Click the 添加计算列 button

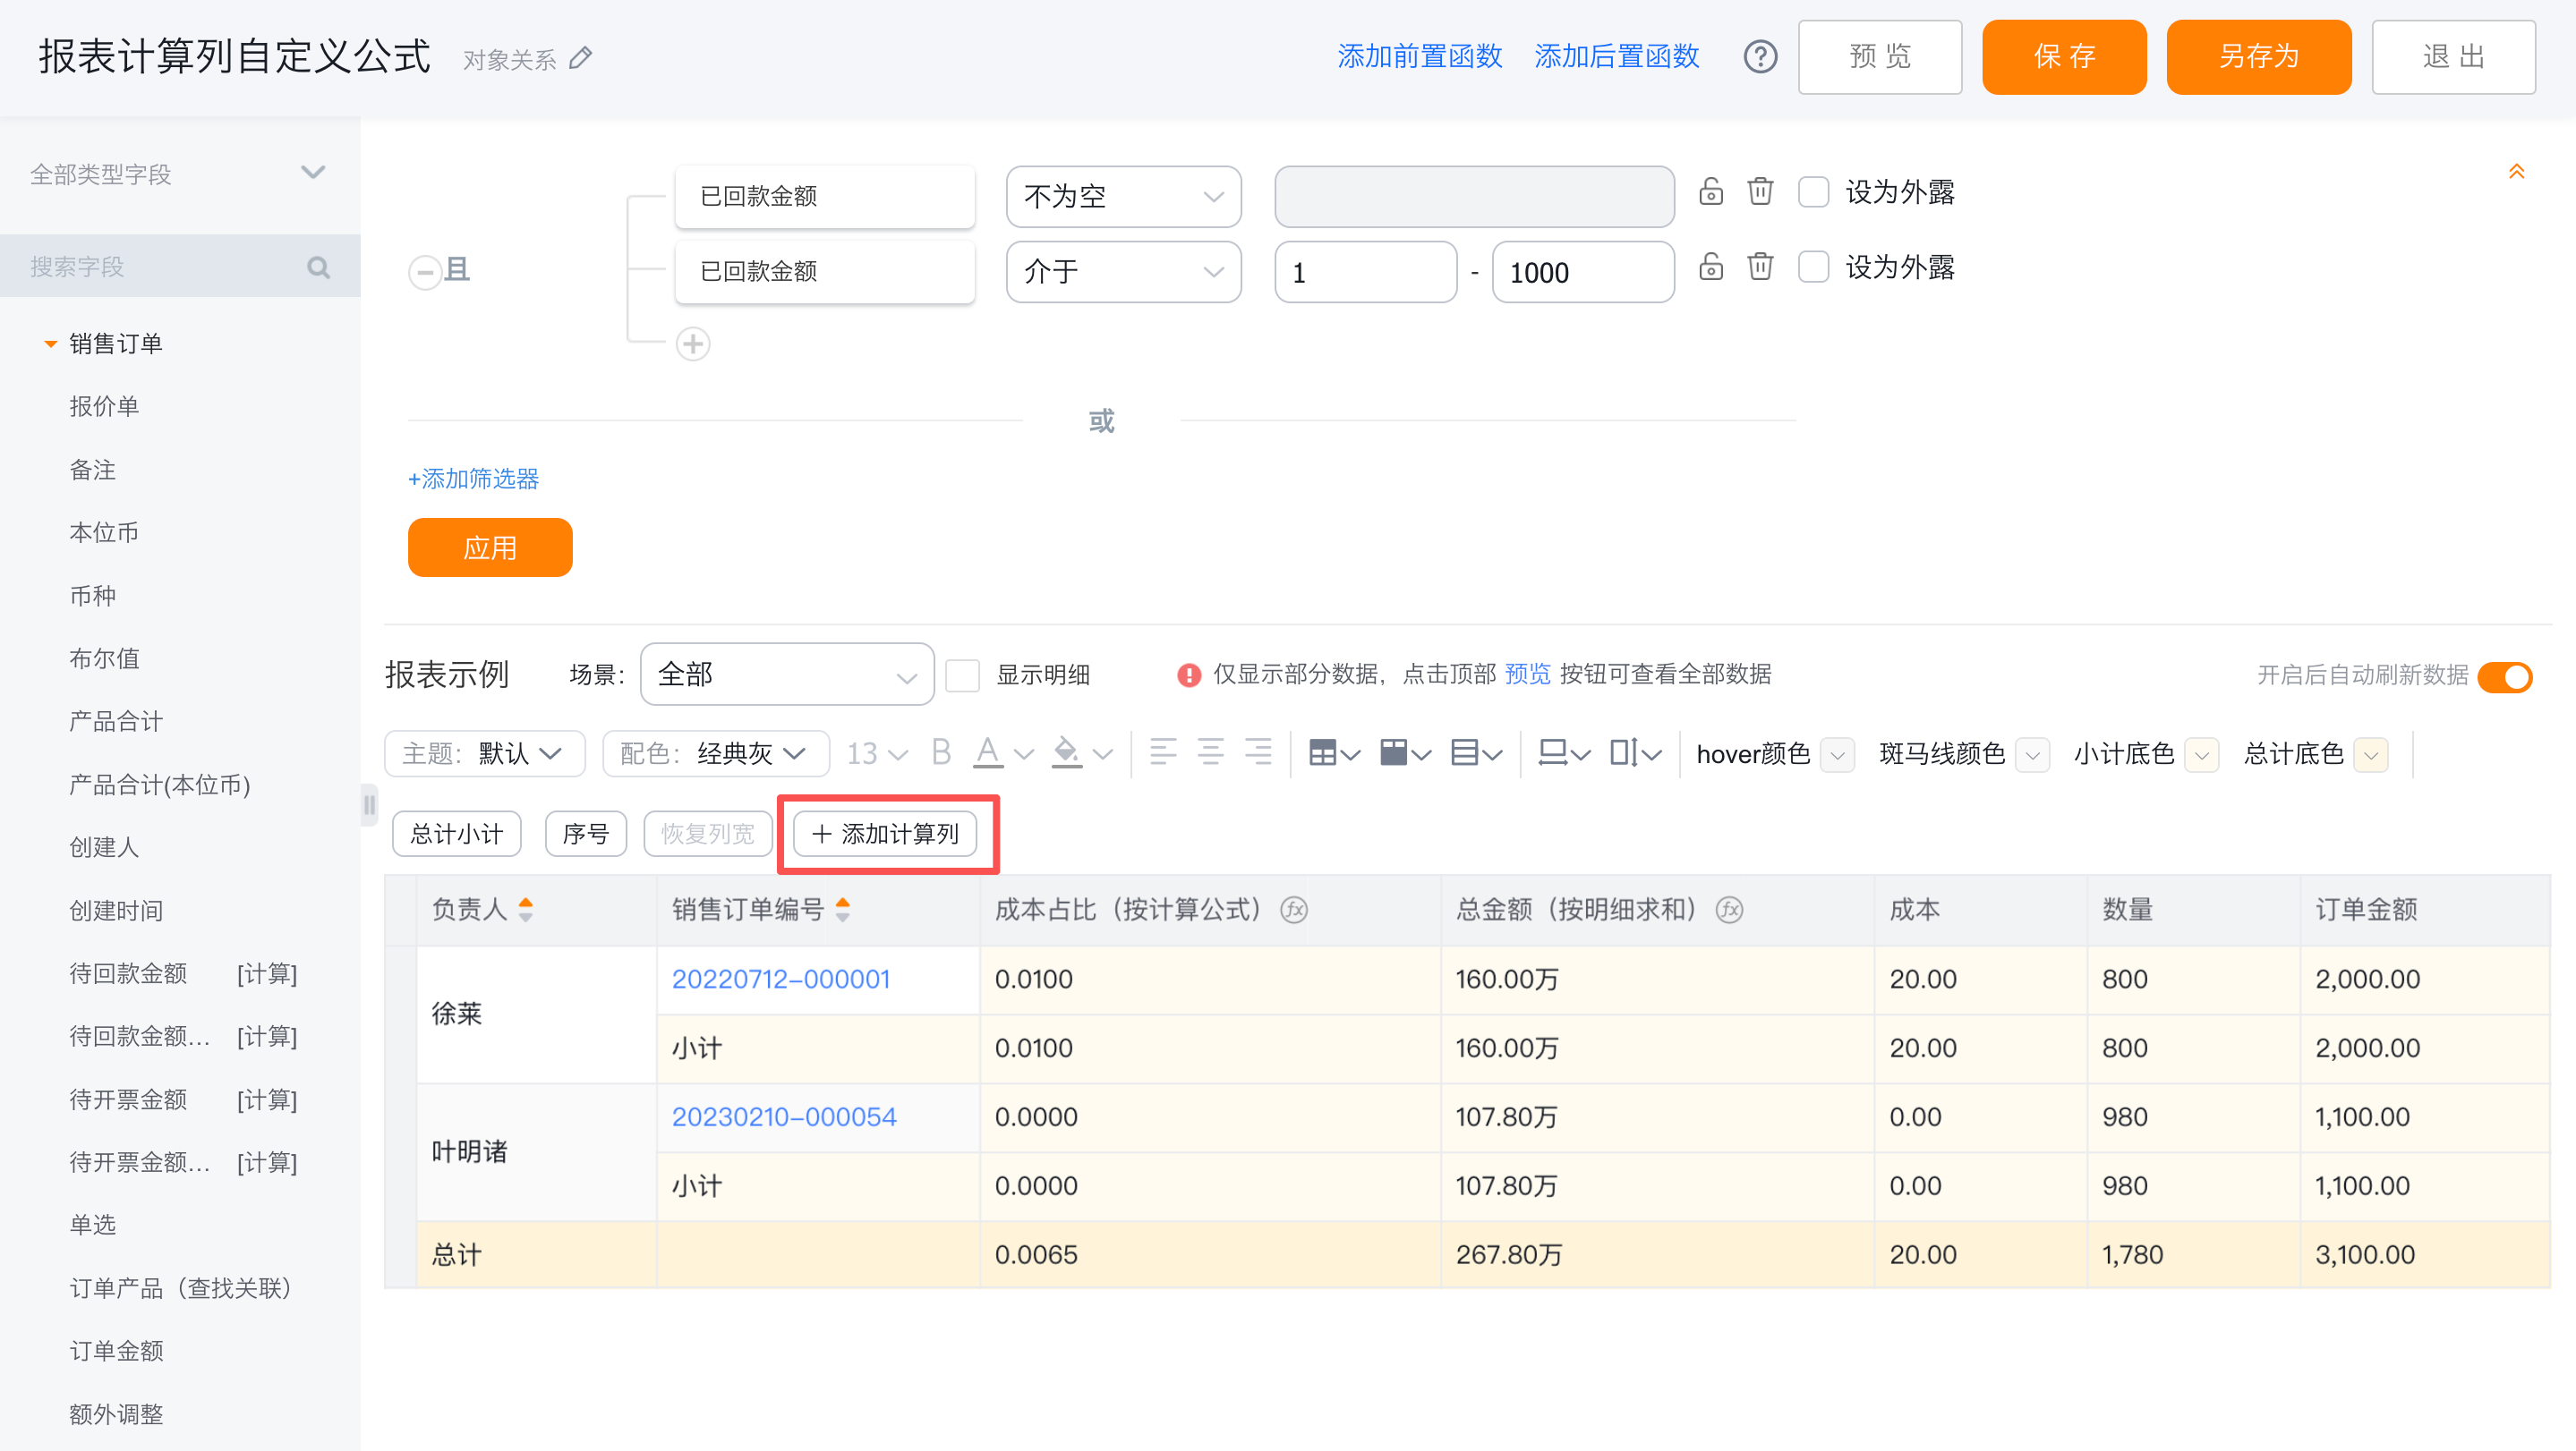pos(886,835)
